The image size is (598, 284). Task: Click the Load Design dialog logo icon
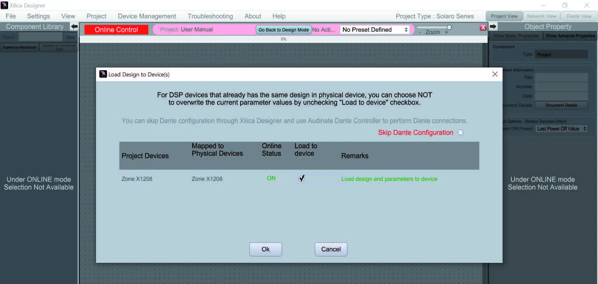click(x=103, y=74)
